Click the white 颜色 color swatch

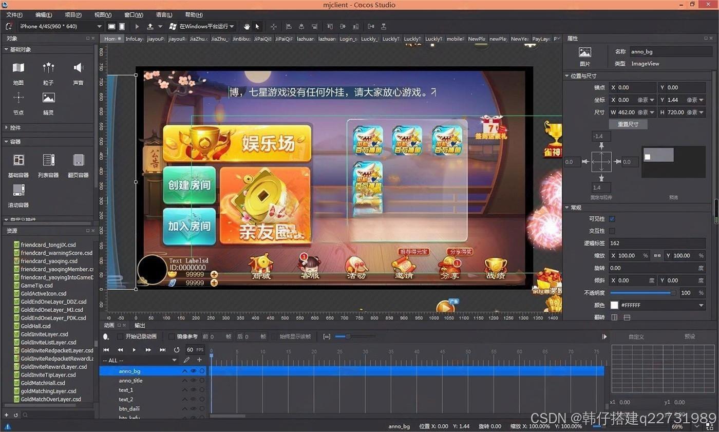614,305
